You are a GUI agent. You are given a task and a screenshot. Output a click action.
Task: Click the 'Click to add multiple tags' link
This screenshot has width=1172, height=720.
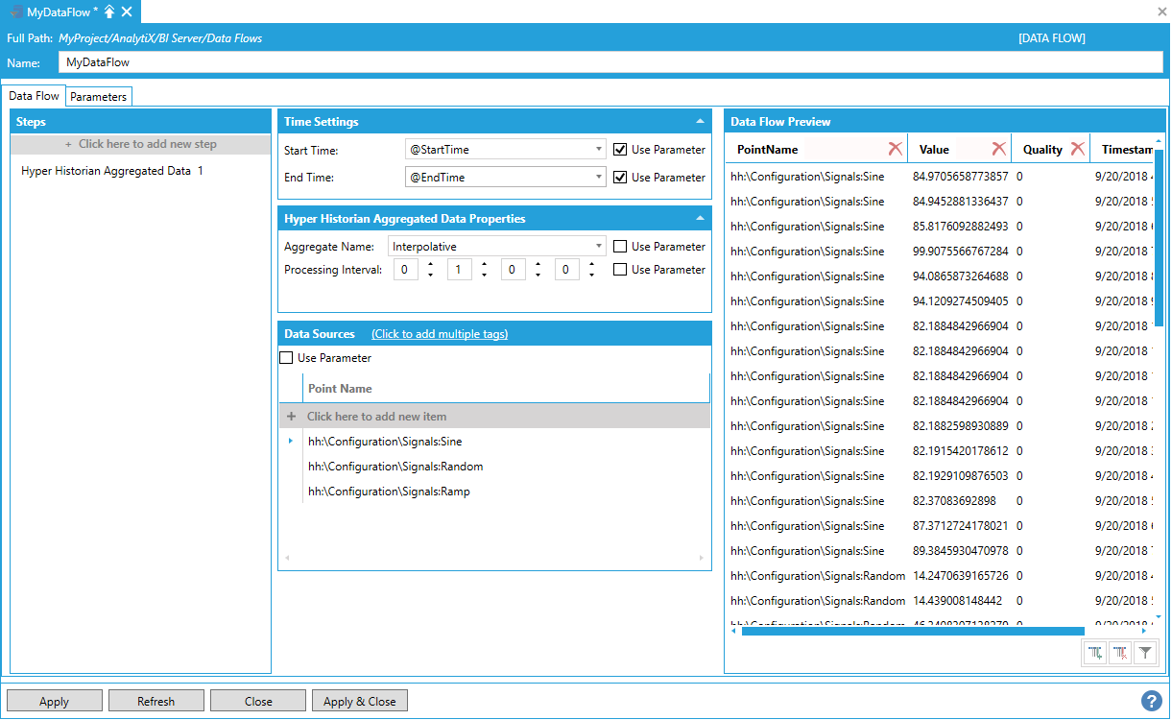click(440, 334)
